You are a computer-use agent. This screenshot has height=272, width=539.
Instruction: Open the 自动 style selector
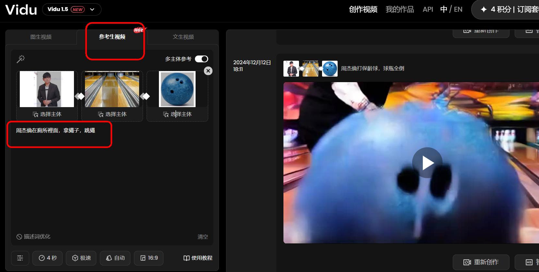115,258
